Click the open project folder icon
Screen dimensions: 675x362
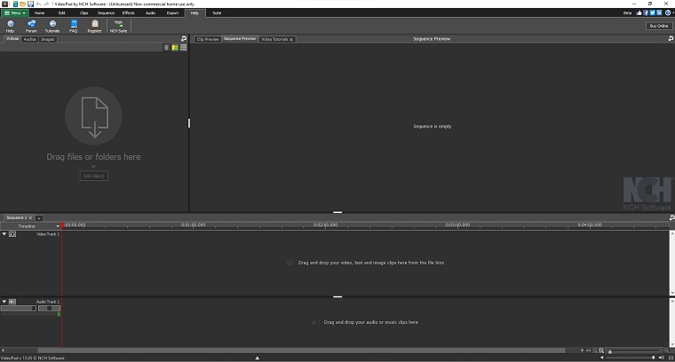pyautogui.click(x=22, y=4)
